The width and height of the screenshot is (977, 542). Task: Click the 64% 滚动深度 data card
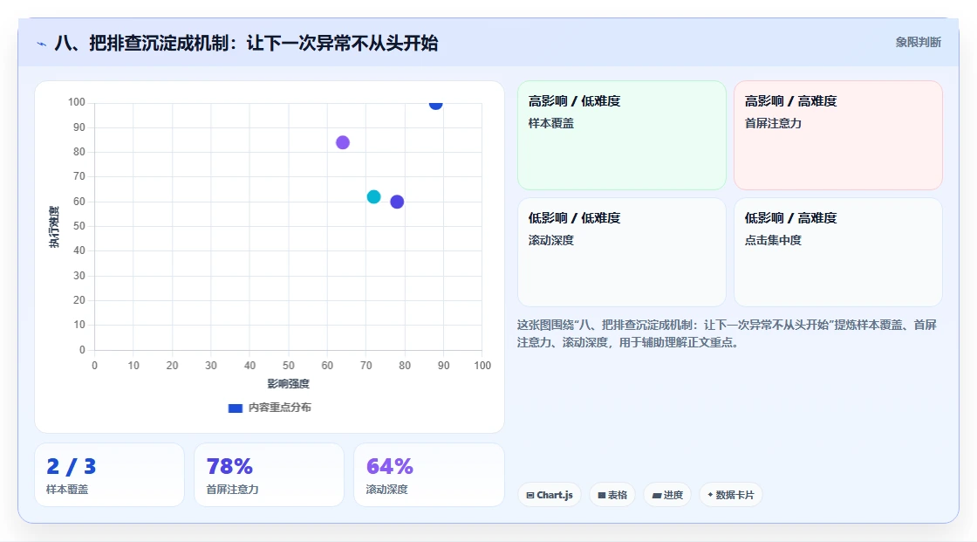pyautogui.click(x=428, y=475)
